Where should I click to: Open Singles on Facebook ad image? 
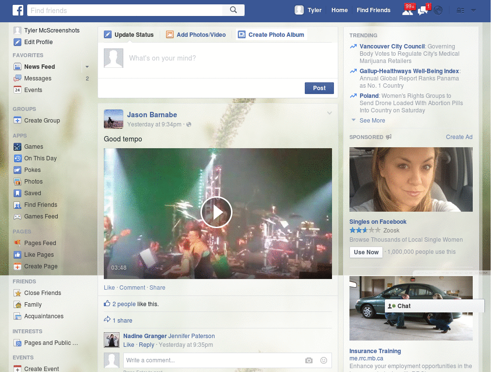411,179
